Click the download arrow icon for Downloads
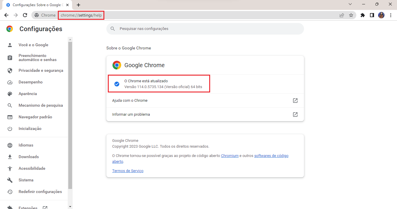This screenshot has height=209, width=397. [10, 157]
